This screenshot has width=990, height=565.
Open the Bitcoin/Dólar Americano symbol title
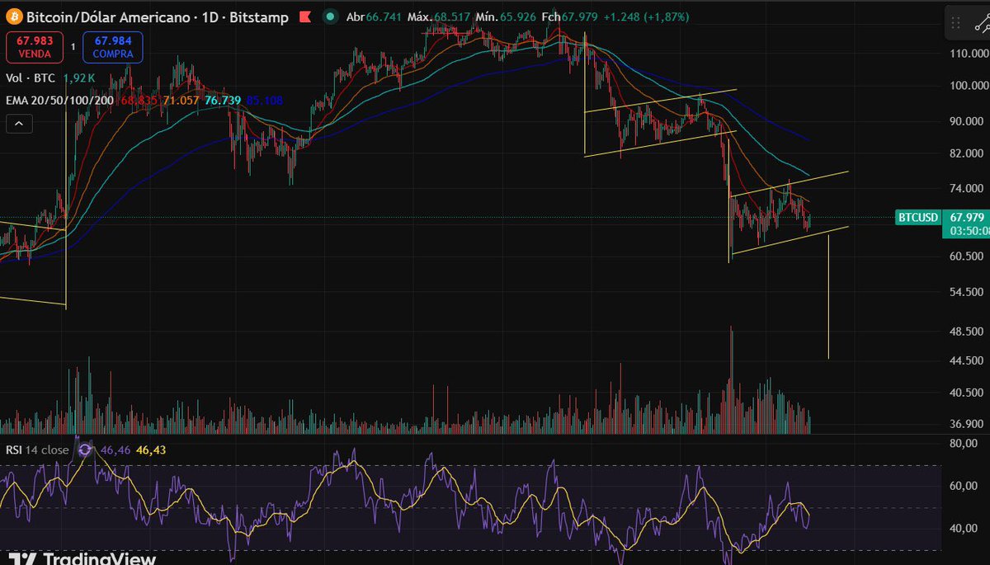point(106,17)
